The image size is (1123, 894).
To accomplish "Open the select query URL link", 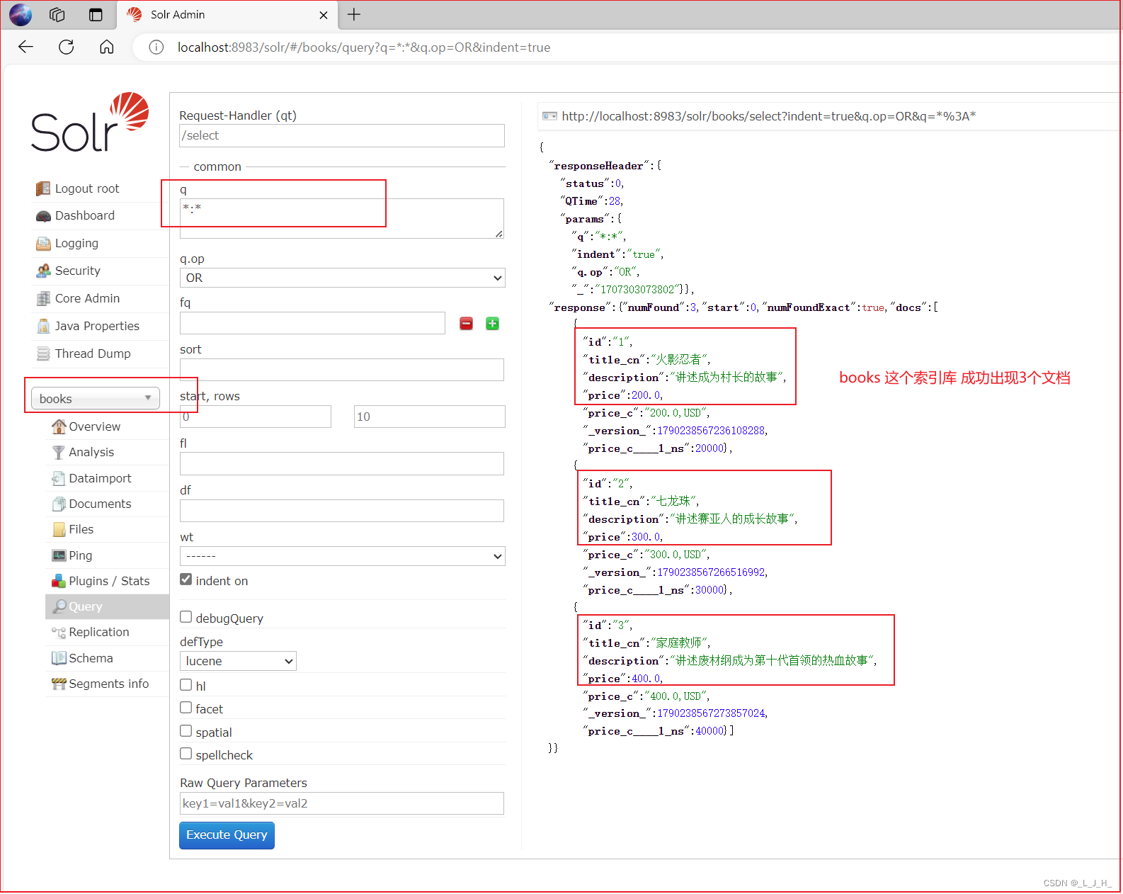I will click(769, 116).
